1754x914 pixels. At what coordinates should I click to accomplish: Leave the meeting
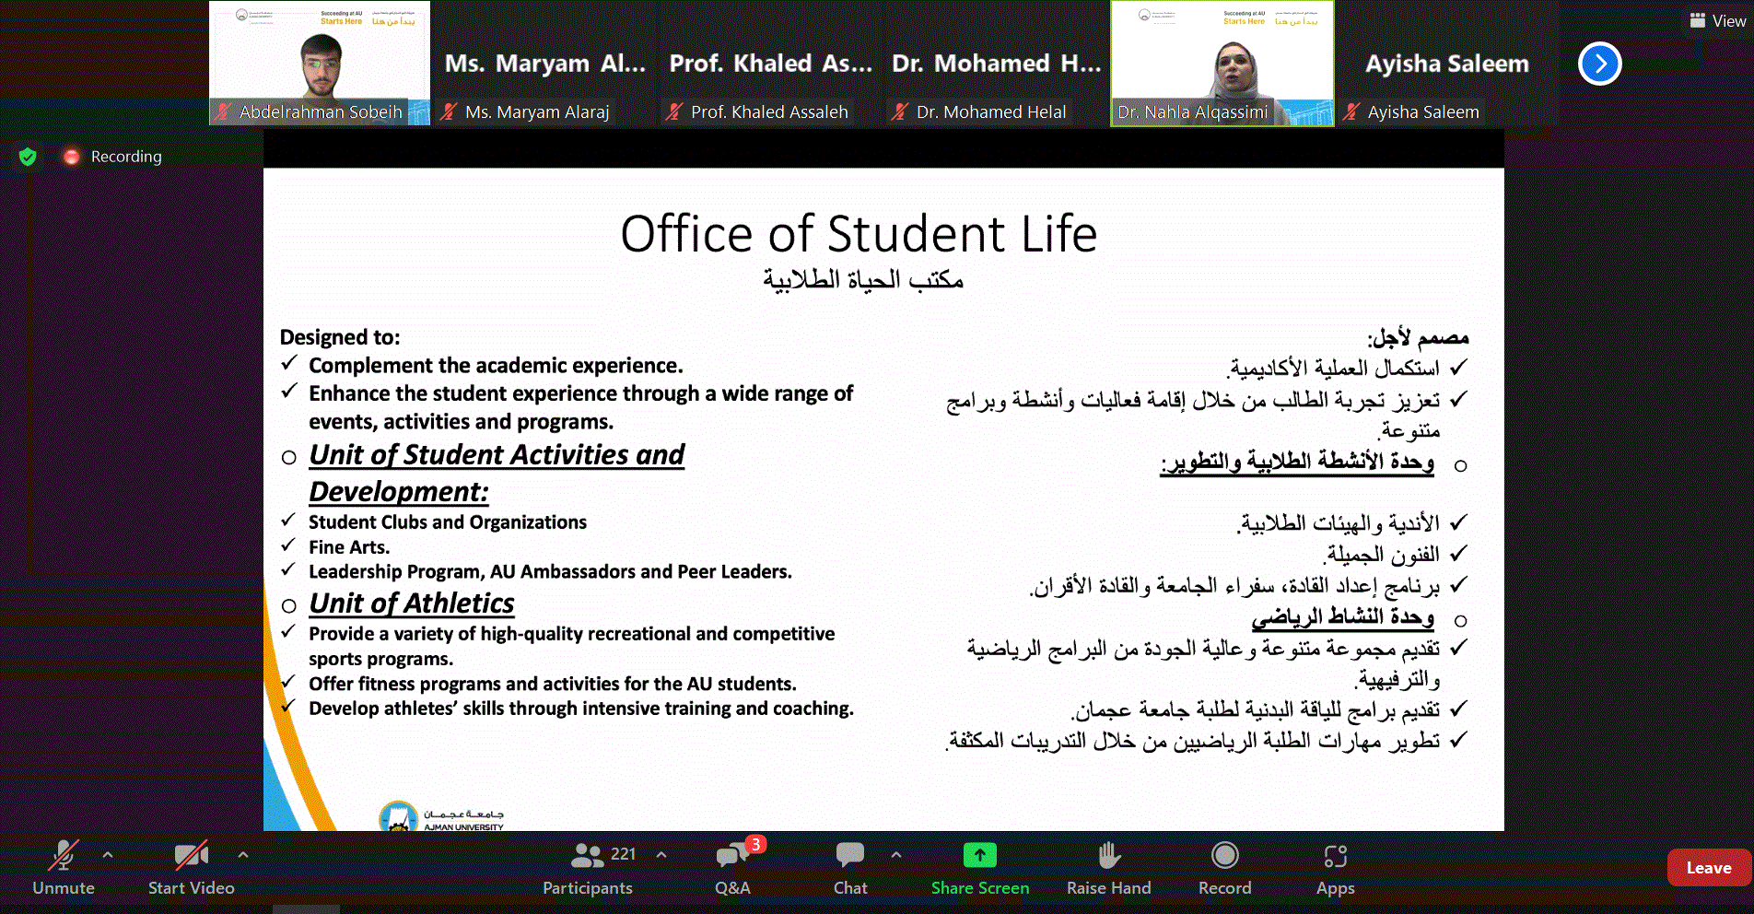[x=1708, y=868]
